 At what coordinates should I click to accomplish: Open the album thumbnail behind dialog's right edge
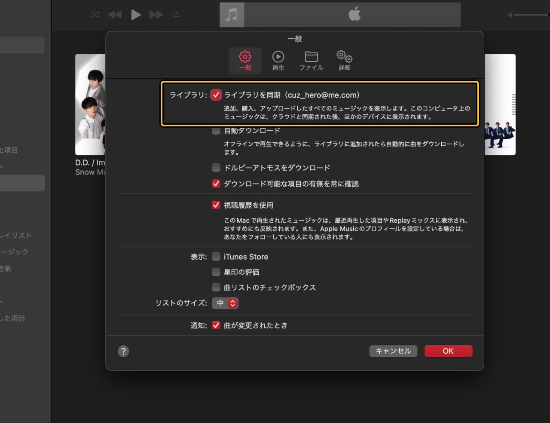[x=500, y=104]
